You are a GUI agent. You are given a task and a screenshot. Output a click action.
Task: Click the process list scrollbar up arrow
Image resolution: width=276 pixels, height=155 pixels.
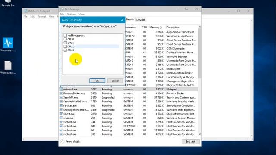pyautogui.click(x=200, y=27)
